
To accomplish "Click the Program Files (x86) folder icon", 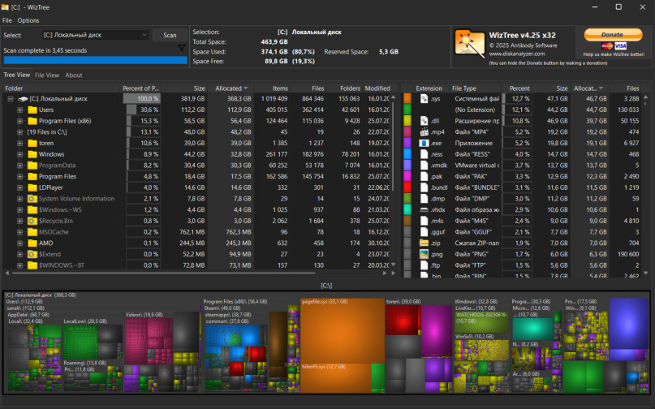I will pos(32,121).
